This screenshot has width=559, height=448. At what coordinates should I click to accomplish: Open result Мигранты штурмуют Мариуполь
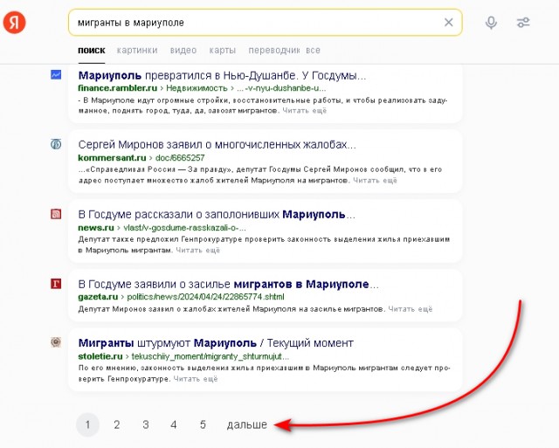[216, 343]
